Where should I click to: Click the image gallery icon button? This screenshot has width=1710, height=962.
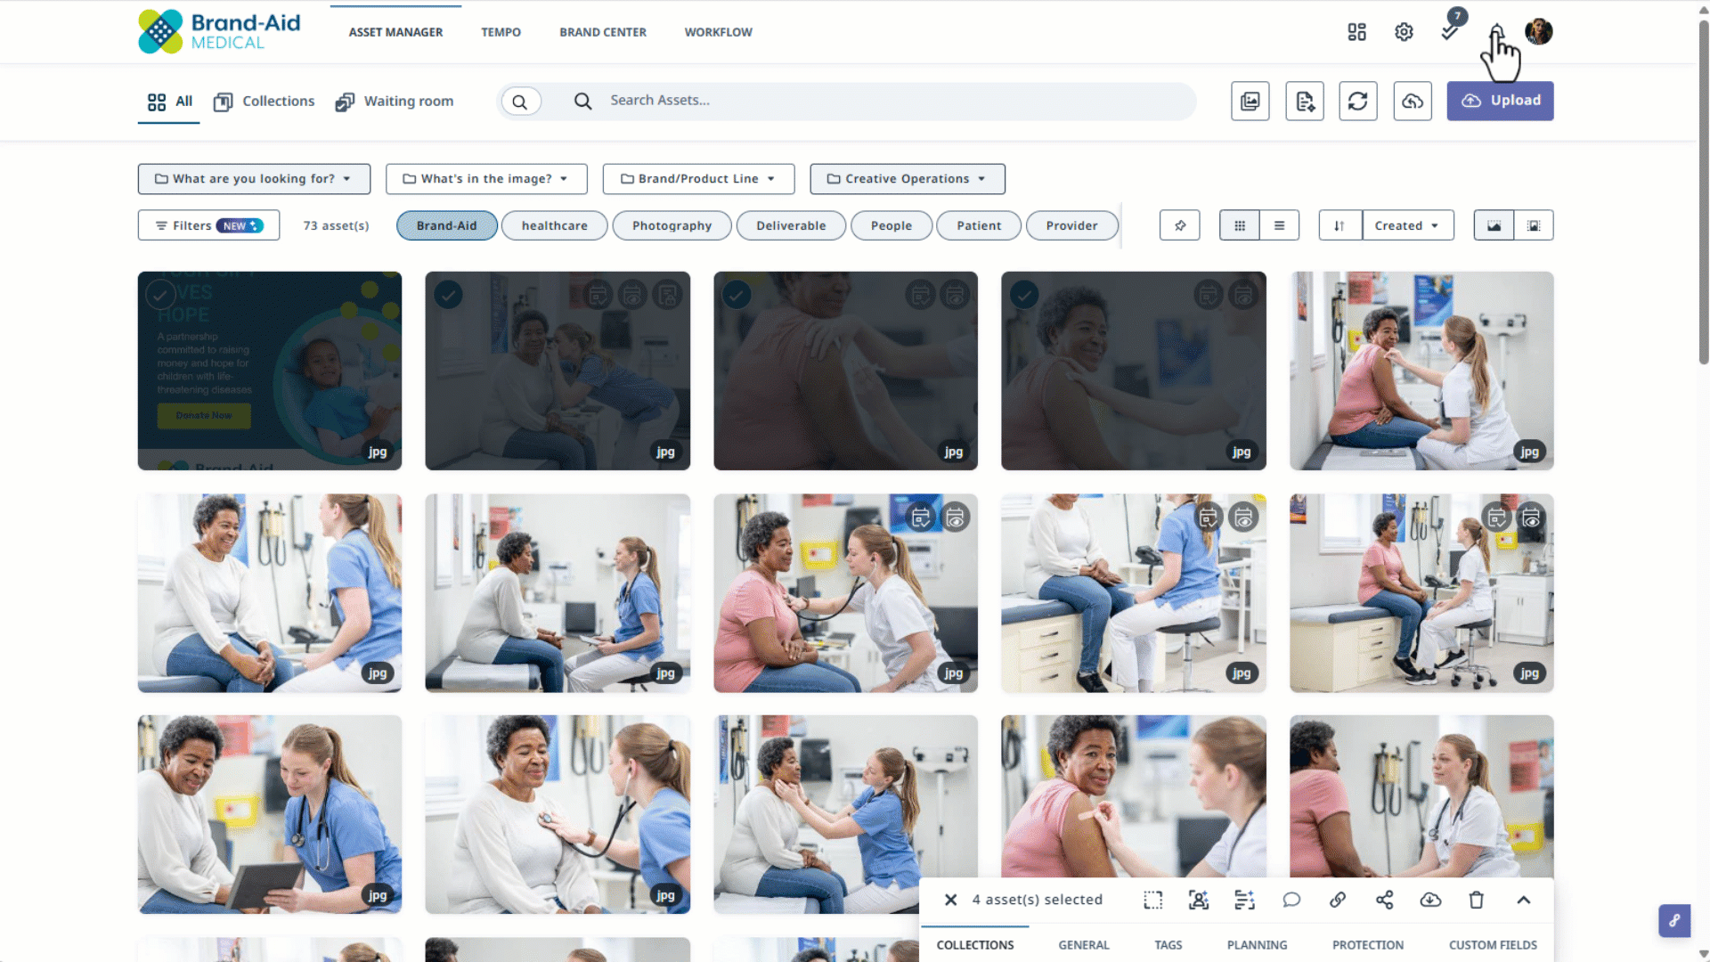pyautogui.click(x=1250, y=101)
